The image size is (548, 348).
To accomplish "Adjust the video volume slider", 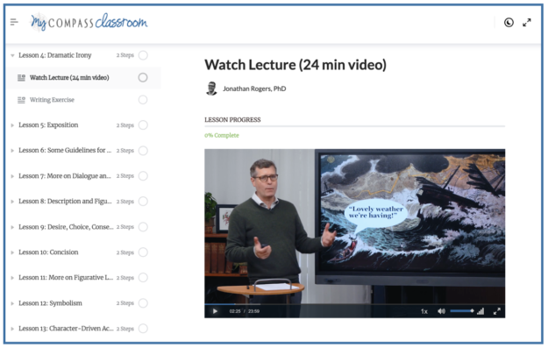I will [x=462, y=311].
